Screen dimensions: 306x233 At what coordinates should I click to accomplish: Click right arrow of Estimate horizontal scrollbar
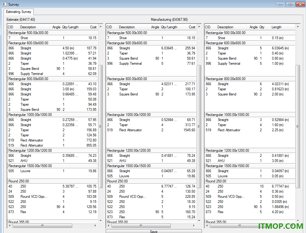pyautogui.click(x=95, y=225)
